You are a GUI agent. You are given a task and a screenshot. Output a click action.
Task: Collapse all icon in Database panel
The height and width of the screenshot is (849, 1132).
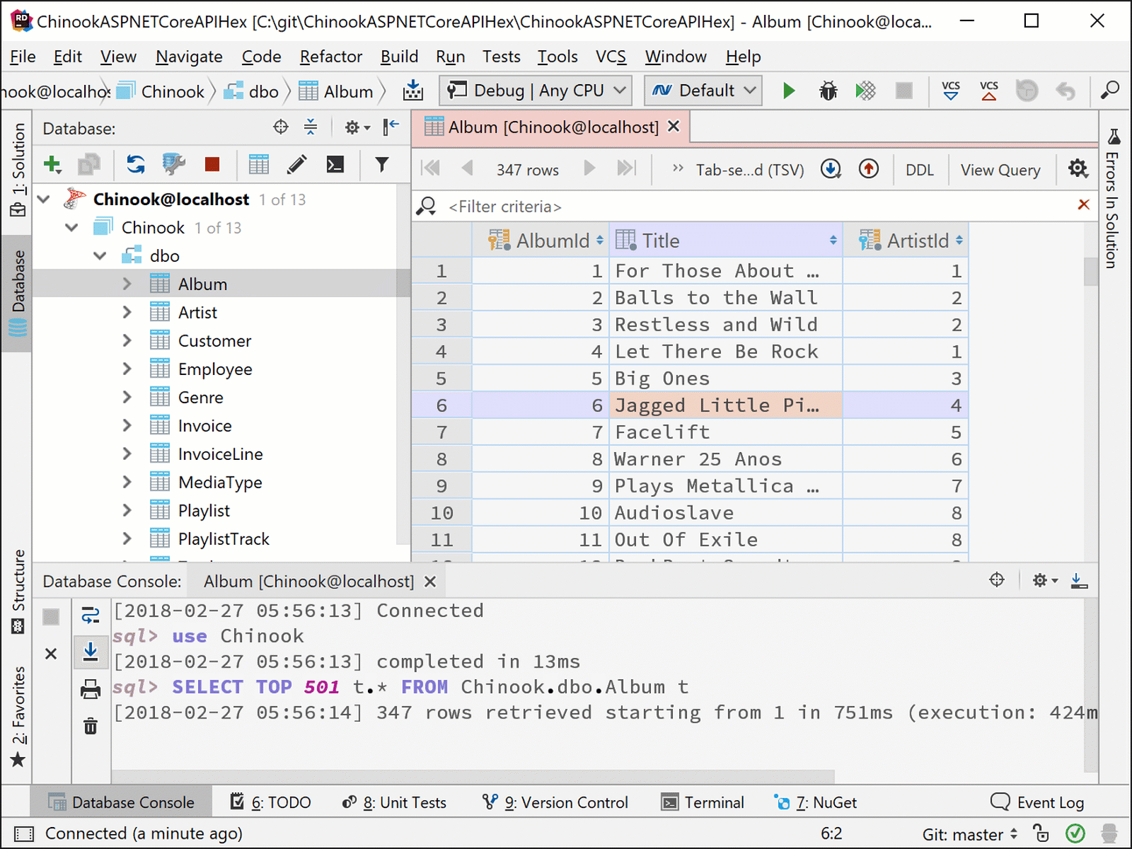tap(311, 127)
